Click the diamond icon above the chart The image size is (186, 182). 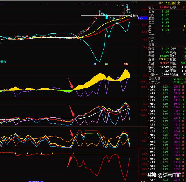click(133, 2)
